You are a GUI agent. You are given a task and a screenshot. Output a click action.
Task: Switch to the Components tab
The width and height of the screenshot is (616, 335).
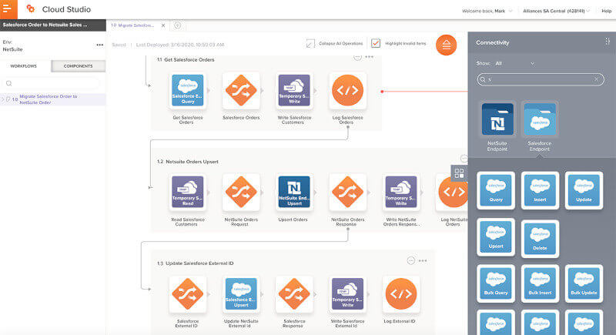coord(78,66)
